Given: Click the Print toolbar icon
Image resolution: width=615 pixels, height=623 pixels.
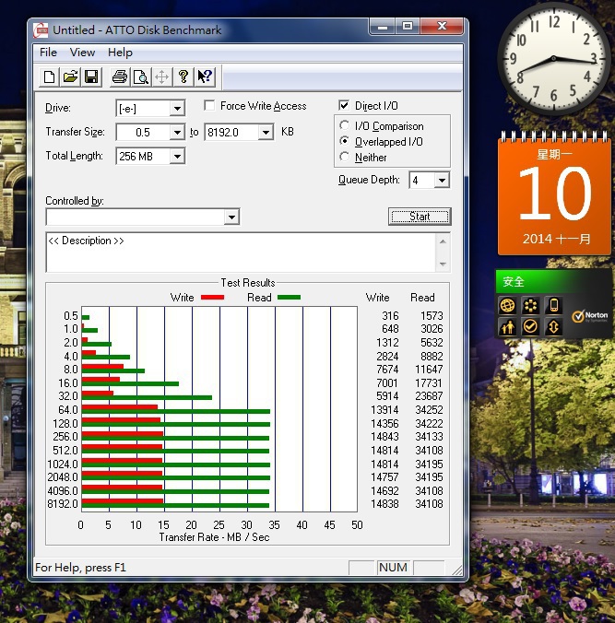Looking at the screenshot, I should pyautogui.click(x=120, y=76).
